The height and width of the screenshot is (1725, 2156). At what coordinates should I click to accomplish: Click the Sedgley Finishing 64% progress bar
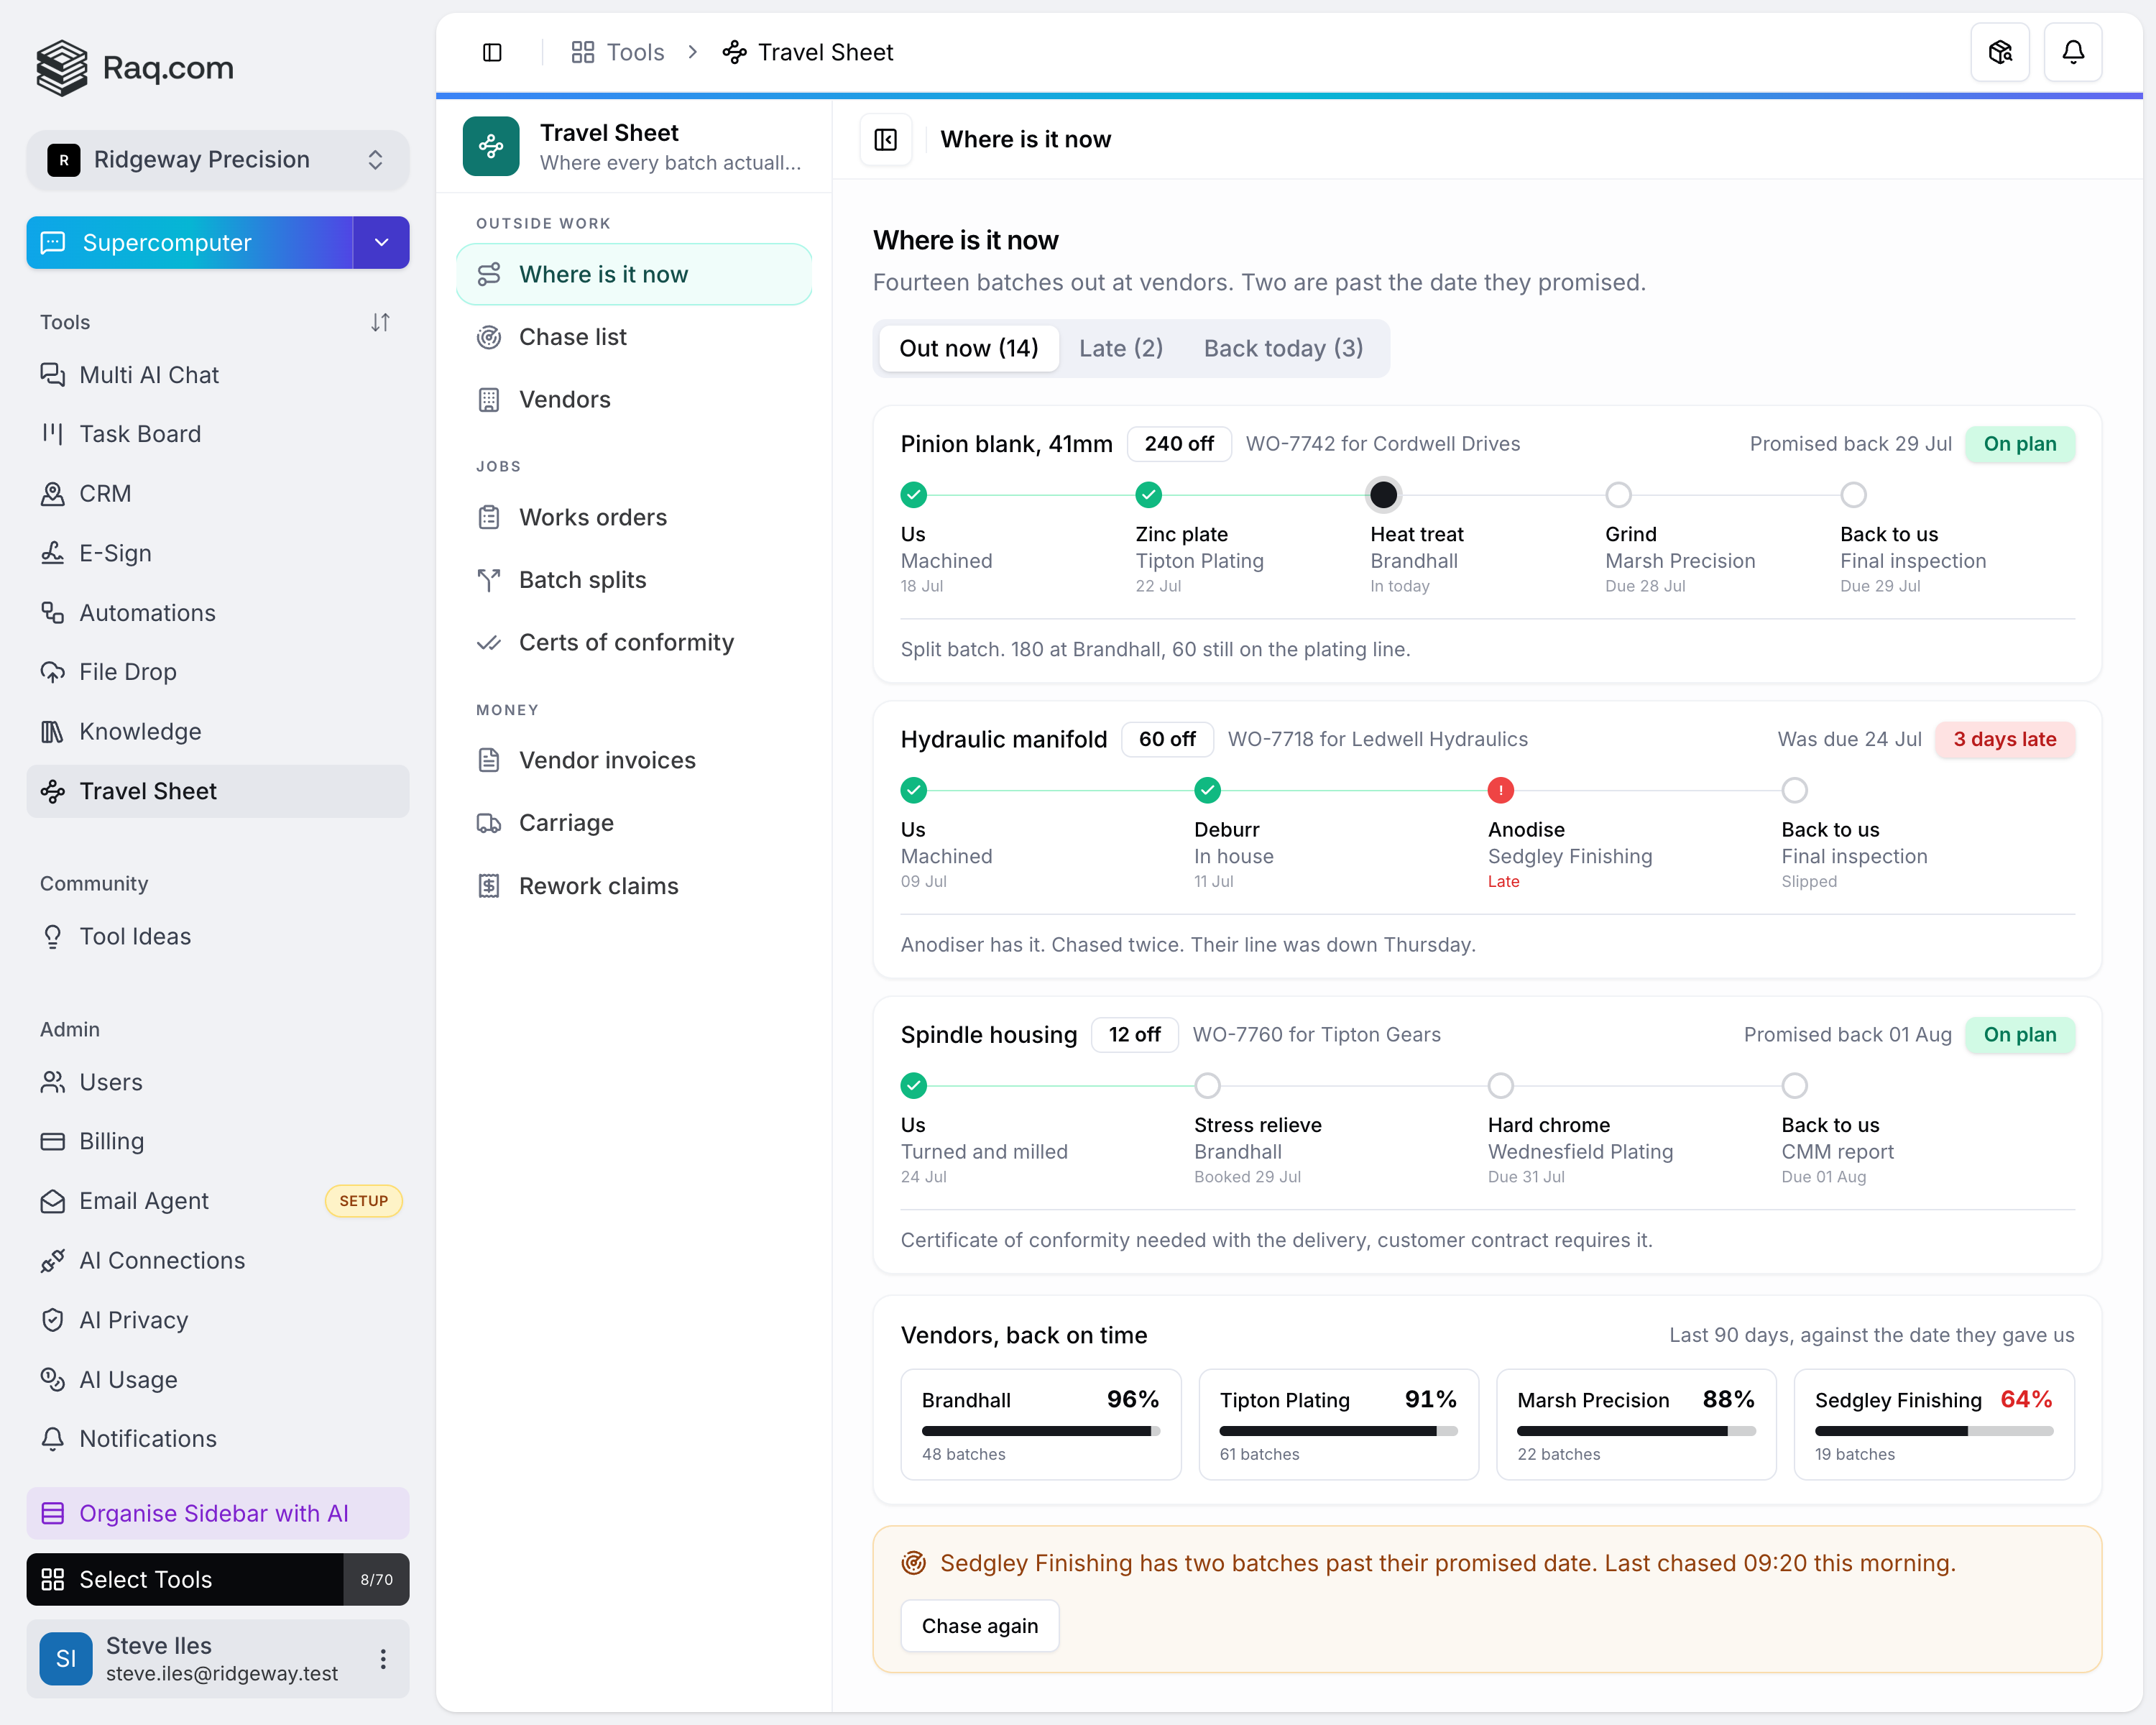click(1933, 1431)
